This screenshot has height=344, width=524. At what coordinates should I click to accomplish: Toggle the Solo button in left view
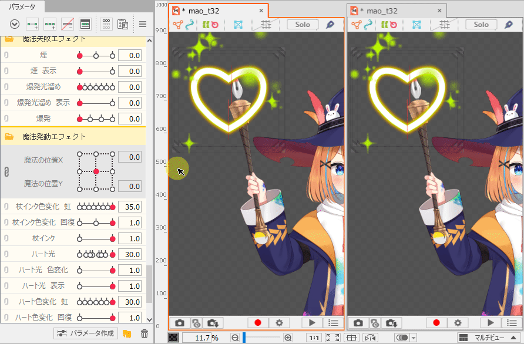(x=303, y=25)
